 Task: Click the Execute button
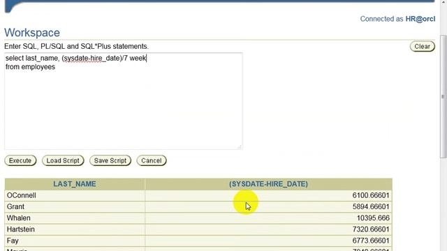point(20,160)
